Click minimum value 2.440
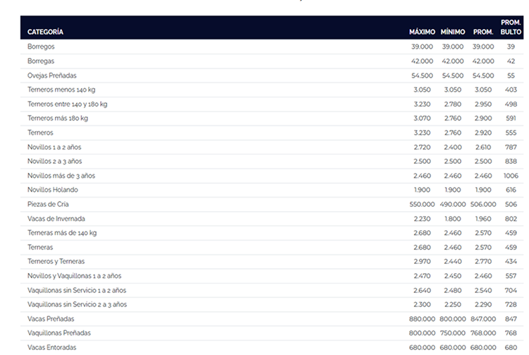 point(453,262)
